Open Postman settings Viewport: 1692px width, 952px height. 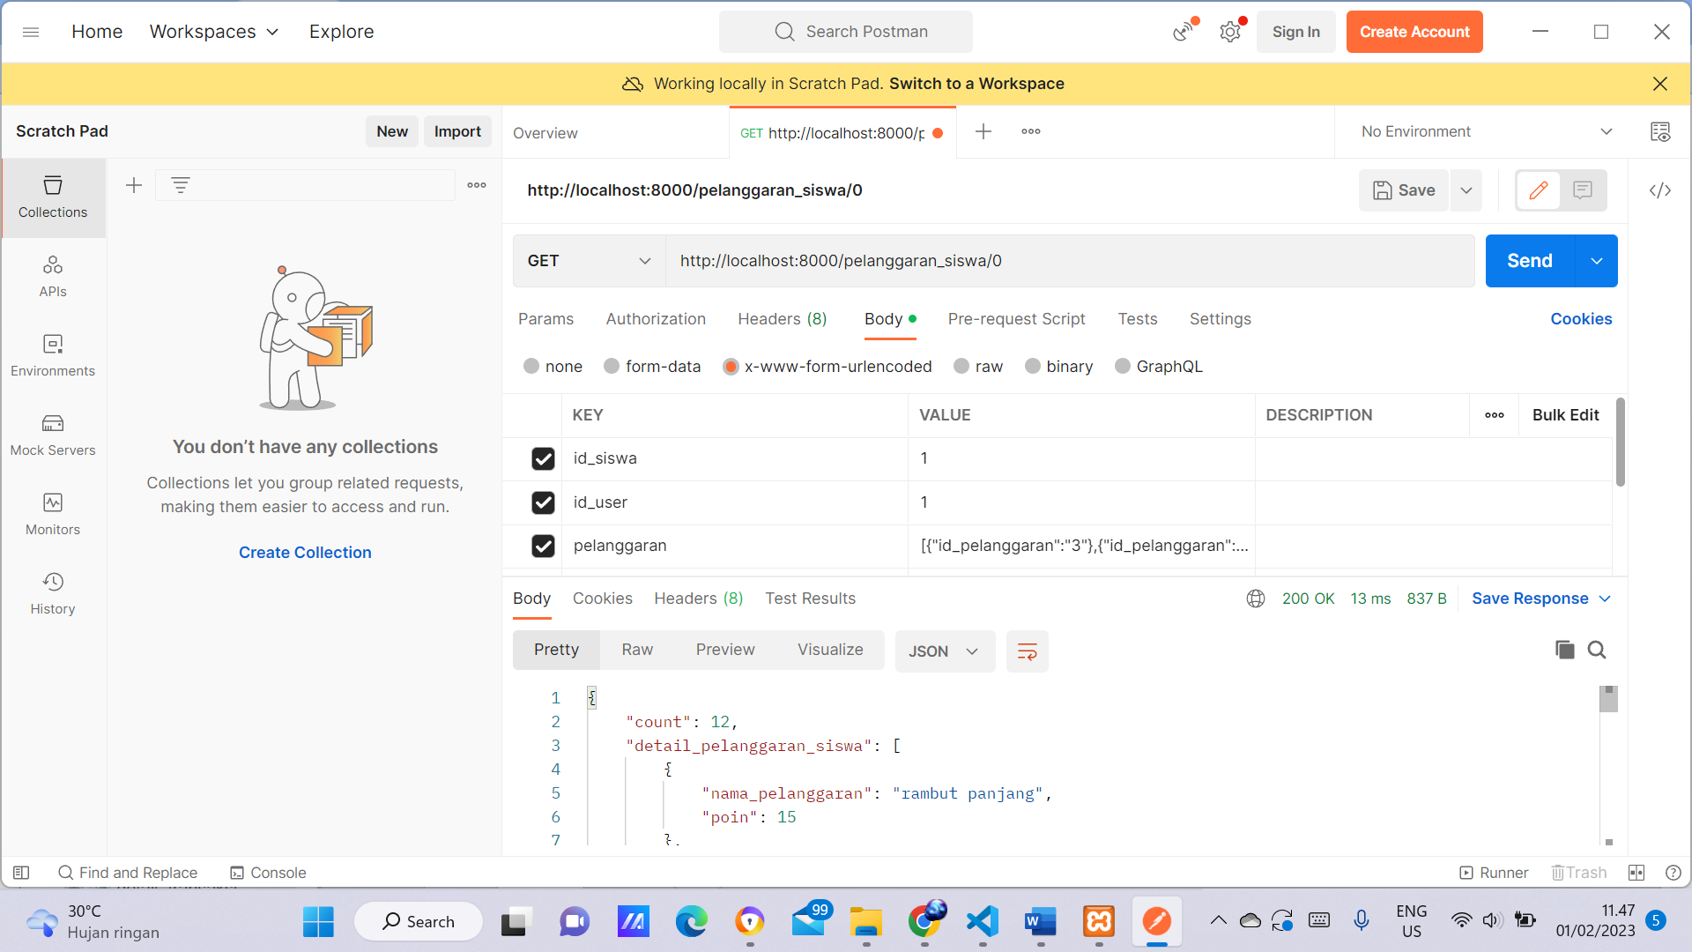click(1229, 31)
